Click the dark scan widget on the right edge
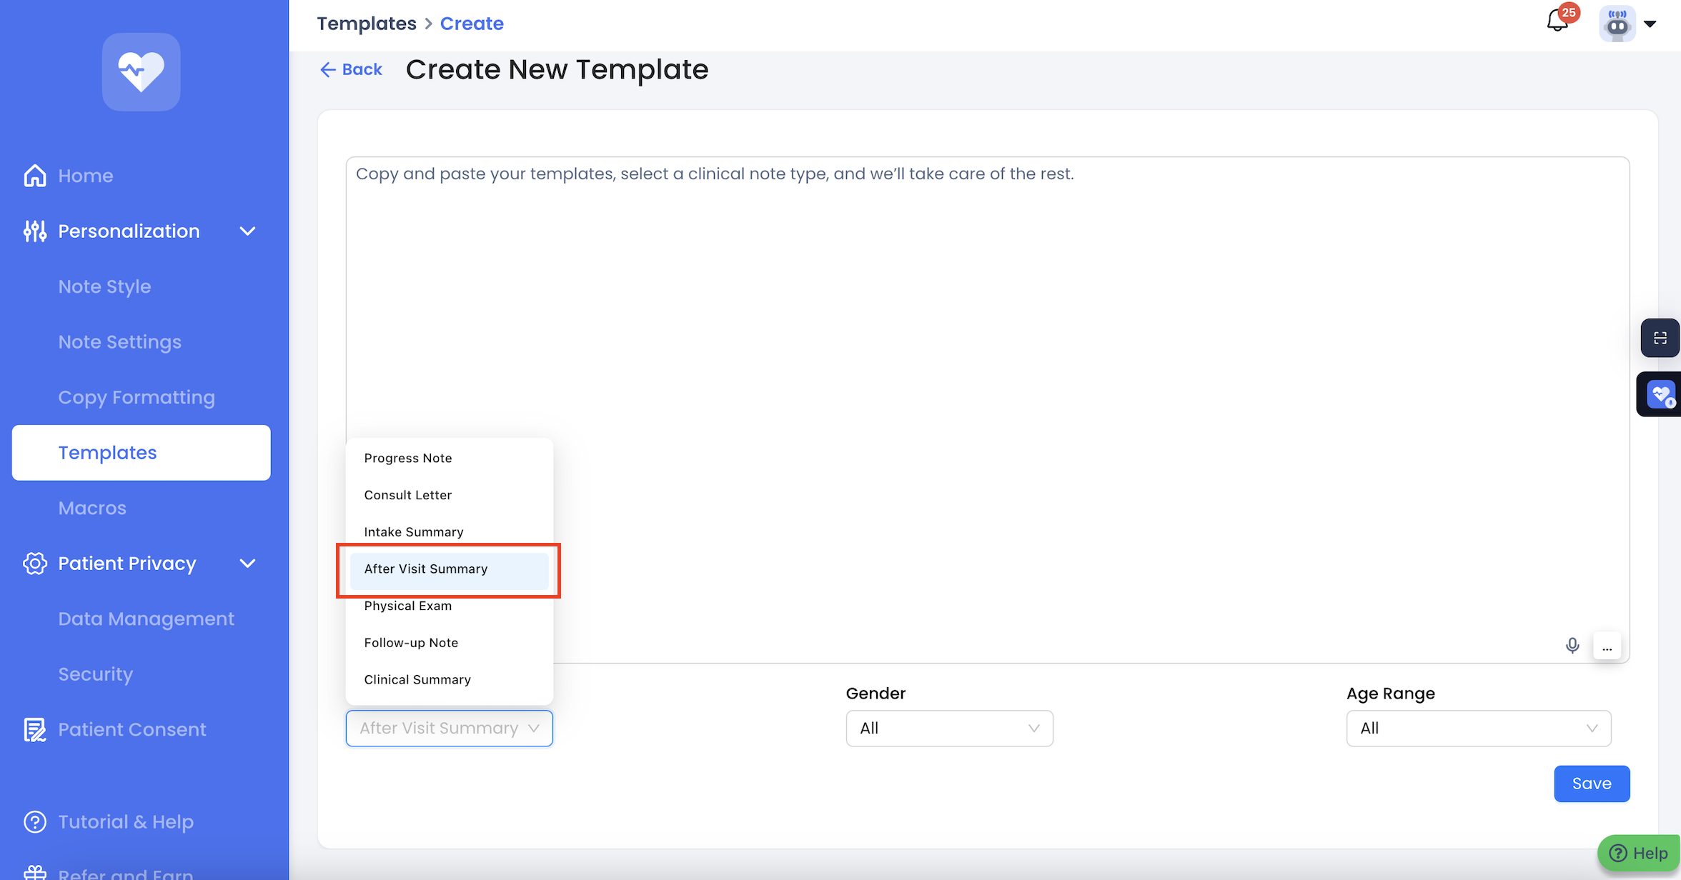This screenshot has width=1681, height=880. 1660,338
